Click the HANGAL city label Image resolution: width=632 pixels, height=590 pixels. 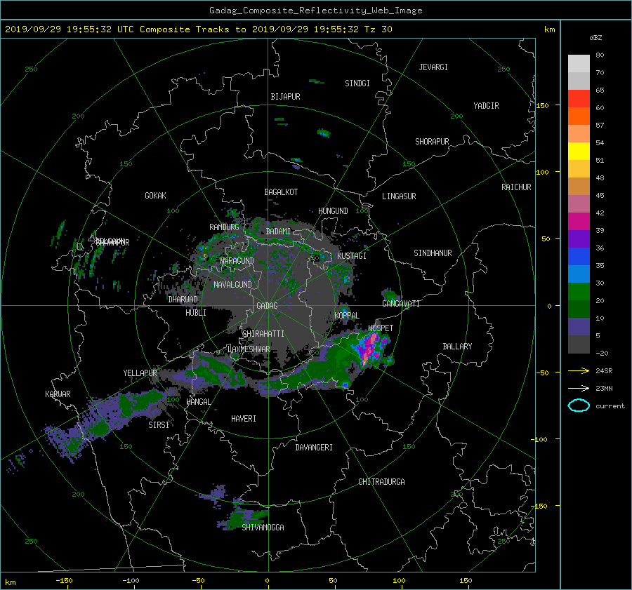click(x=199, y=402)
